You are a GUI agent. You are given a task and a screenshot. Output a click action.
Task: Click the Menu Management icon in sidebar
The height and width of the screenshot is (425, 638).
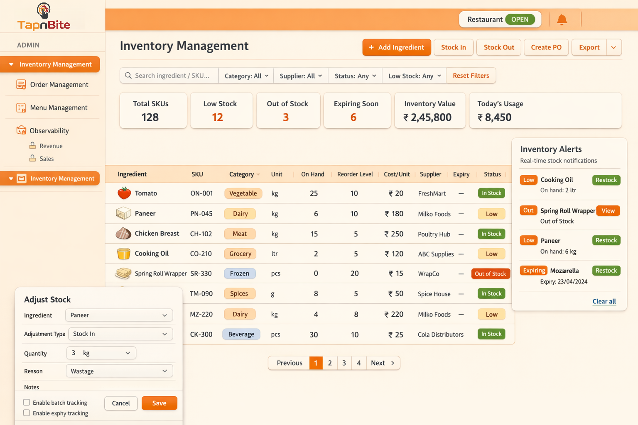tap(21, 107)
